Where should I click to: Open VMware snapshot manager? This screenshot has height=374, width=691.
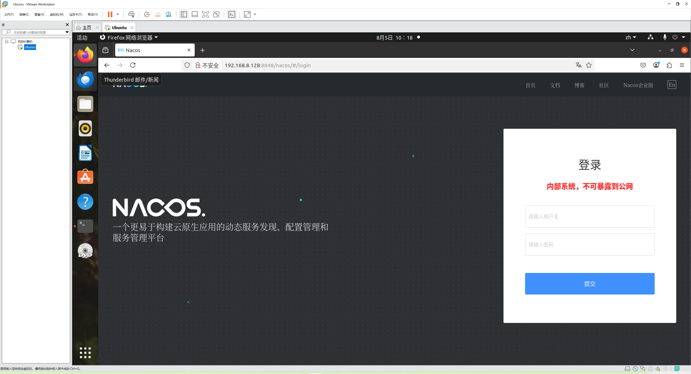168,14
